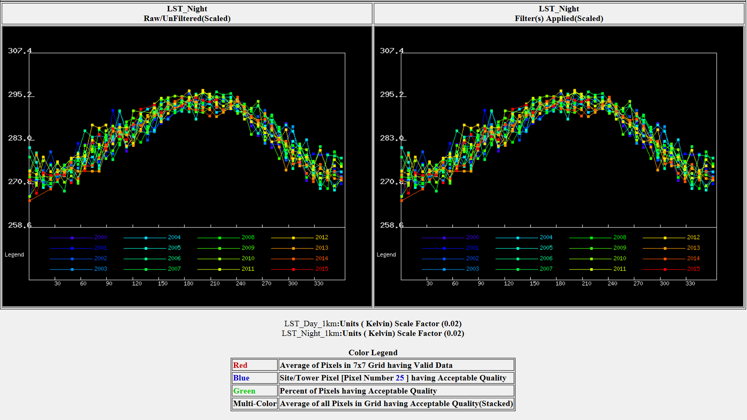Click the Green label in Color Legend table
Viewport: 747px width, 420px height.
tap(244, 391)
